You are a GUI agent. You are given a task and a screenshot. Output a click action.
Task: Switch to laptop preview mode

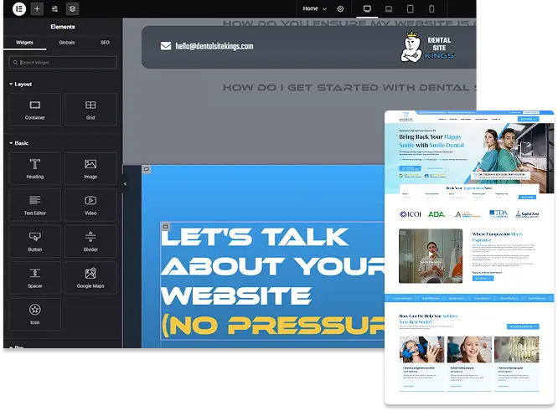pyautogui.click(x=389, y=8)
